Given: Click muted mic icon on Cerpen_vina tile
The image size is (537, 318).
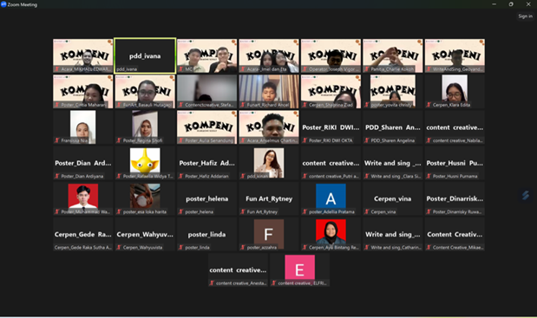Looking at the screenshot, I should pos(367,211).
